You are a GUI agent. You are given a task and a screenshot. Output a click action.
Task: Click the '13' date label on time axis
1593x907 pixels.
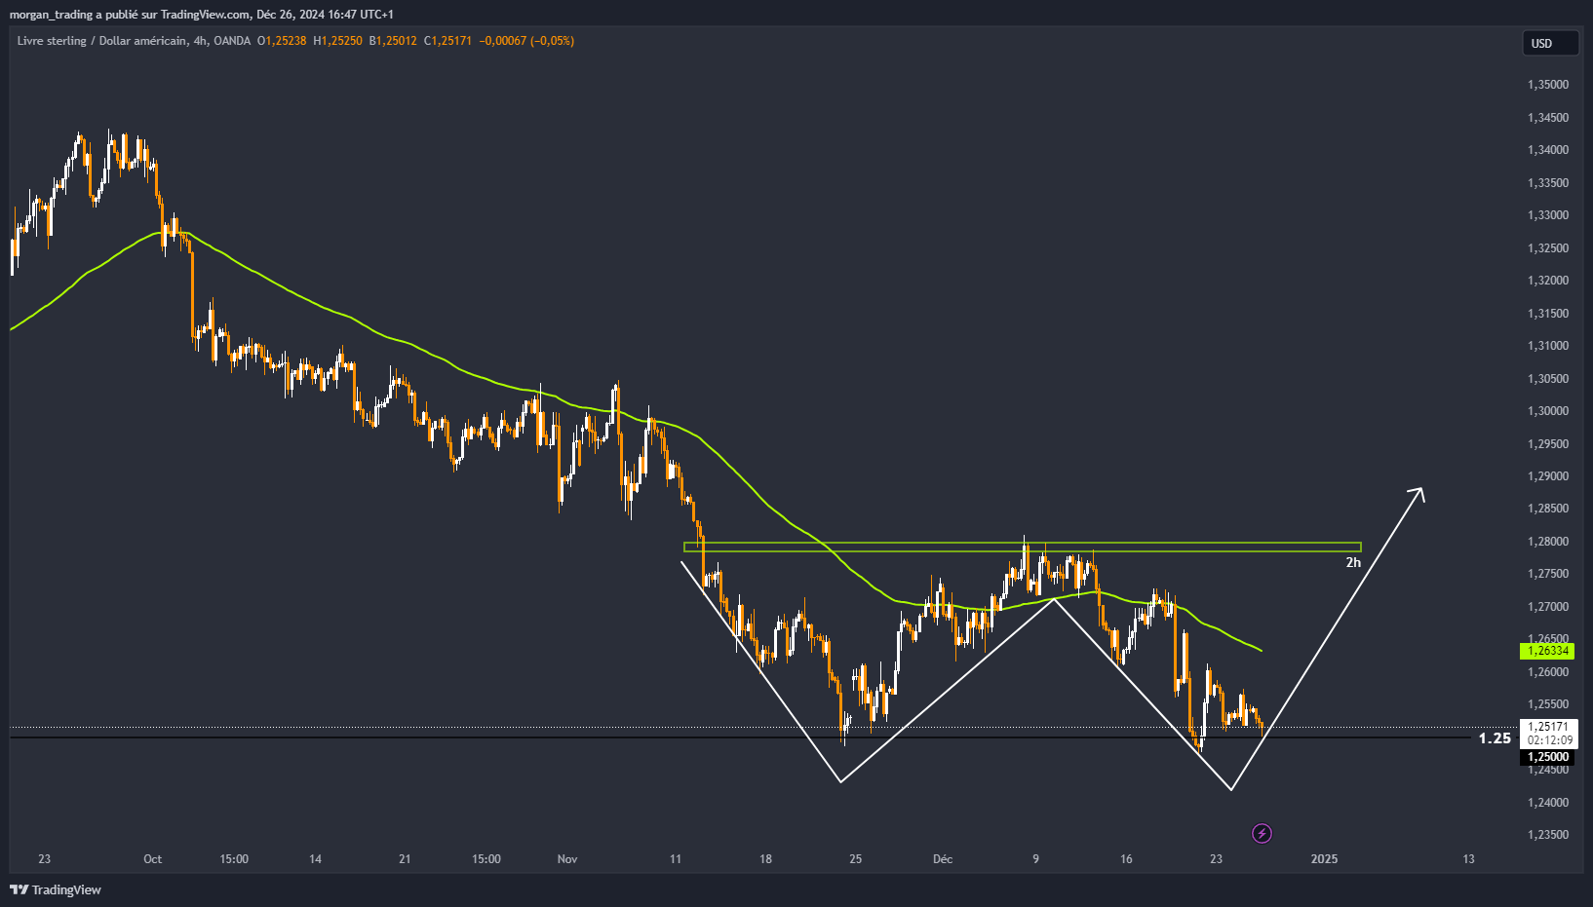pyautogui.click(x=1468, y=859)
